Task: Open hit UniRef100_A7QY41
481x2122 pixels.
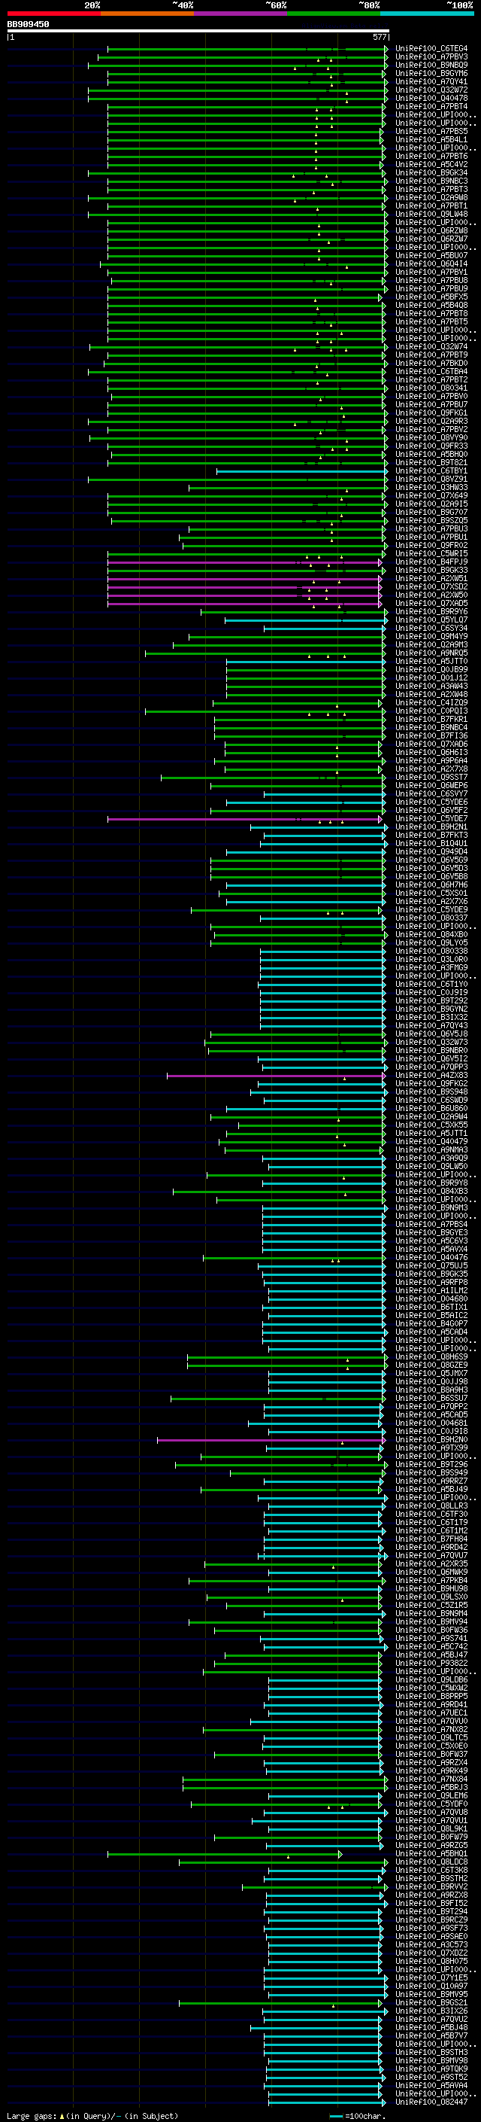Action: 431,81
